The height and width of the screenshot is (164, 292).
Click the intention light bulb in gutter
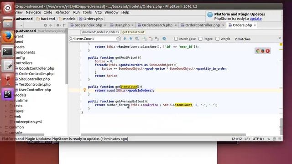point(84,90)
